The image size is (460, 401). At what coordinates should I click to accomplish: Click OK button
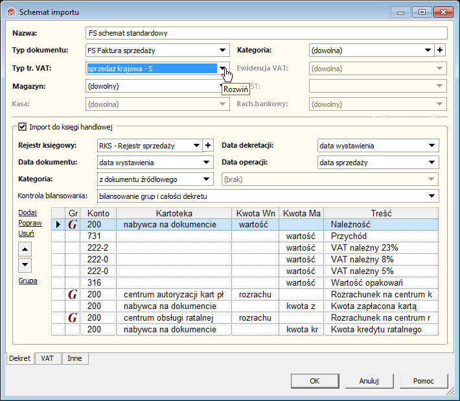point(314,381)
